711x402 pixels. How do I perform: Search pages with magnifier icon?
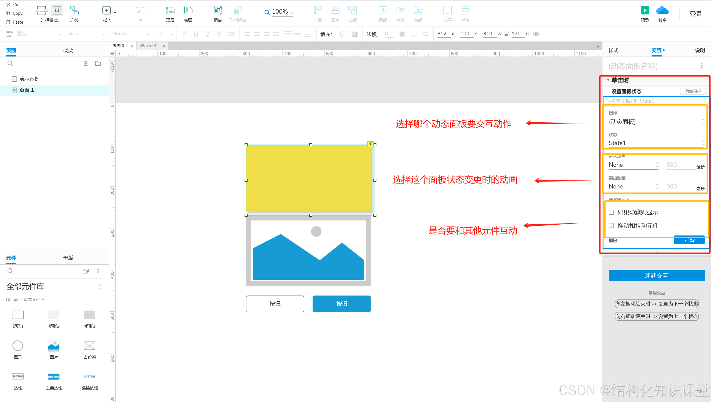click(10, 63)
